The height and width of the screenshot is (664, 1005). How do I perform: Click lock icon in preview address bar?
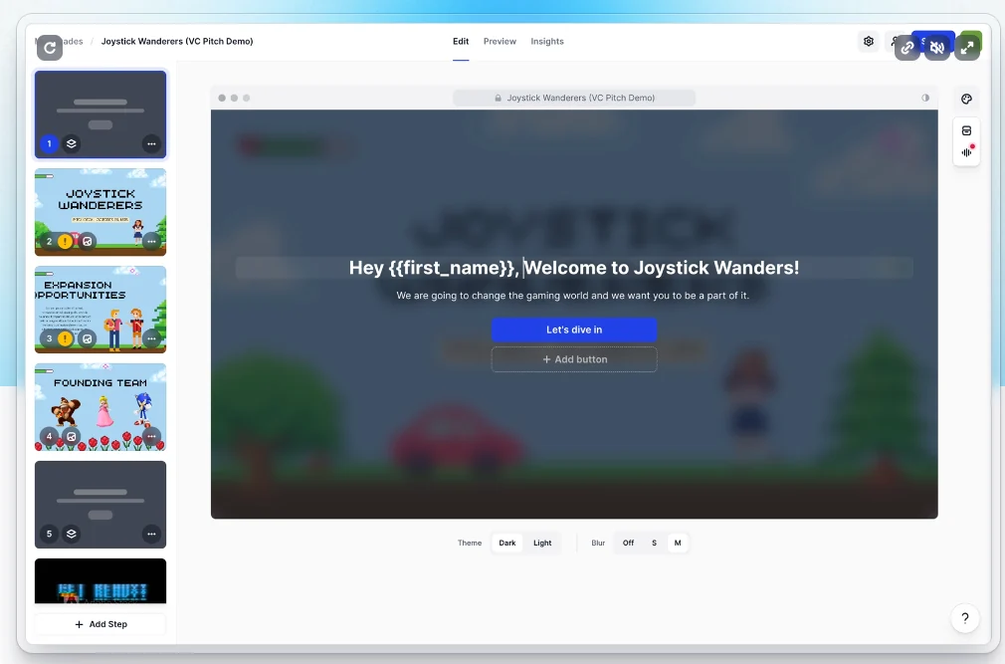(x=498, y=99)
